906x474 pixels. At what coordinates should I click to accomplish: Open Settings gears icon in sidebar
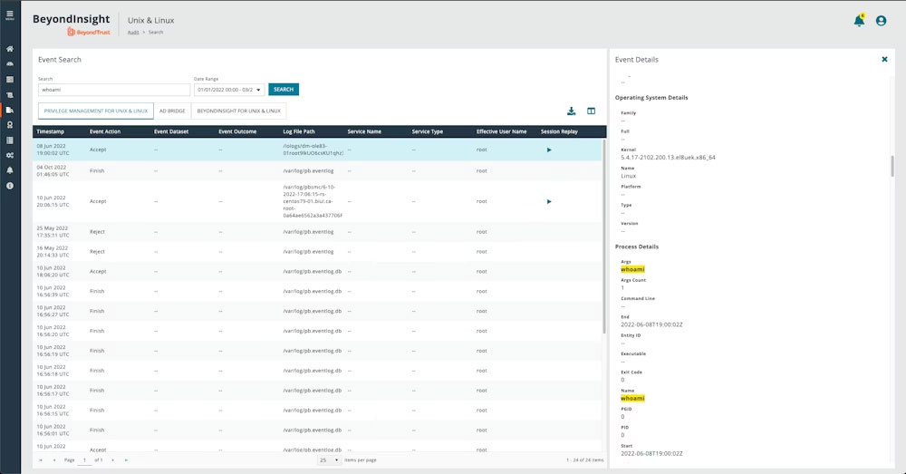point(9,155)
